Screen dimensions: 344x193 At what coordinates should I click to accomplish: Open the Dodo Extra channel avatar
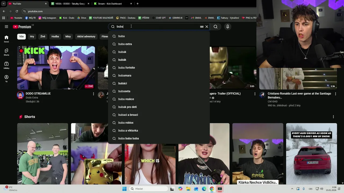pyautogui.click(x=20, y=95)
